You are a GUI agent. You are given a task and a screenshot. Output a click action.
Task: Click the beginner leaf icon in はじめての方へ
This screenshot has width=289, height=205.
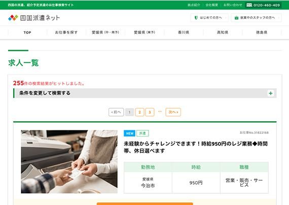tap(196, 18)
